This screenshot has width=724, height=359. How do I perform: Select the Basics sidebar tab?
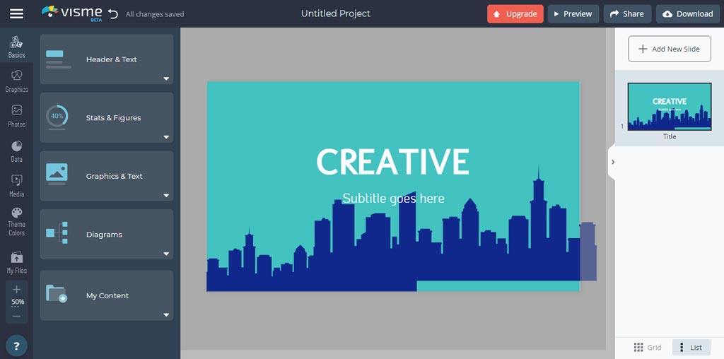16,46
